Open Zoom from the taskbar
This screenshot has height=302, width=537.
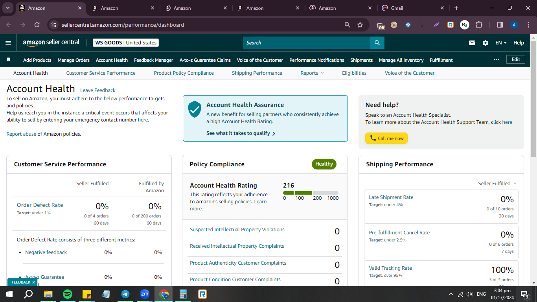coord(145,294)
